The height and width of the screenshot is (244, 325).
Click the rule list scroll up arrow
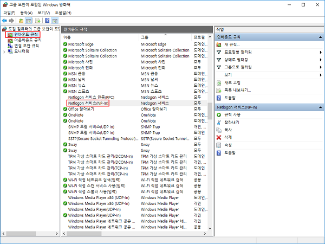coord(210,37)
